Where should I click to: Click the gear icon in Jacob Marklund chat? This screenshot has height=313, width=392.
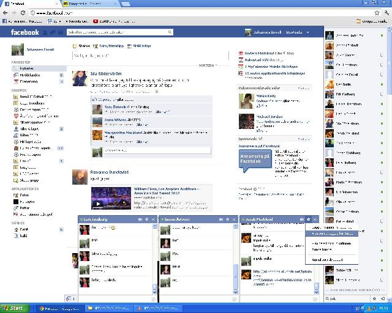click(x=309, y=219)
